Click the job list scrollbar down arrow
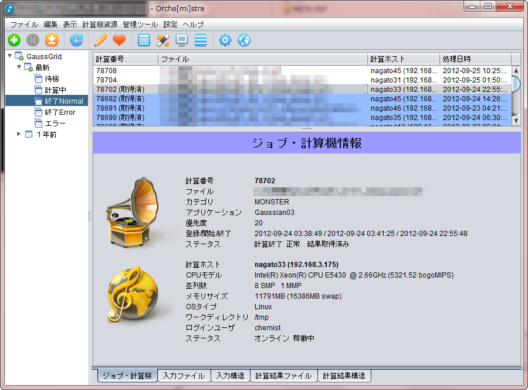 [516, 120]
